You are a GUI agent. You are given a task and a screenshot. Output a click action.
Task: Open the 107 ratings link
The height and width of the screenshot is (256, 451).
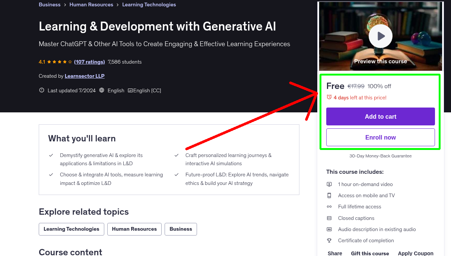(x=89, y=62)
